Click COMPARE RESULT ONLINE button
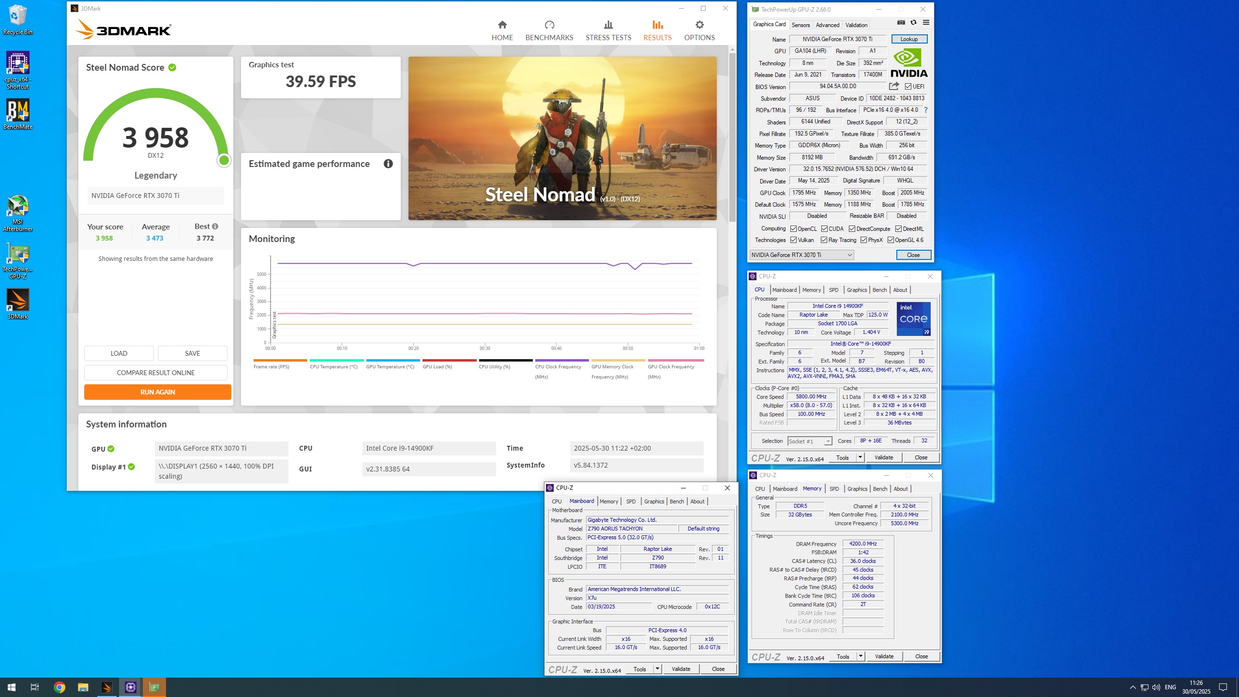Image resolution: width=1239 pixels, height=697 pixels. pyautogui.click(x=155, y=373)
